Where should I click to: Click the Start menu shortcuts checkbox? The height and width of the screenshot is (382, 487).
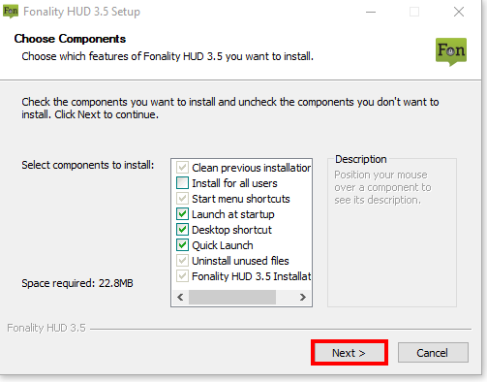click(182, 199)
